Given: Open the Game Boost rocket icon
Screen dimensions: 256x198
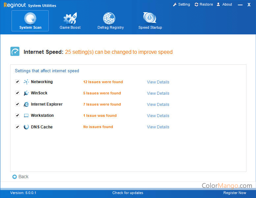Looking at the screenshot, I should [70, 18].
